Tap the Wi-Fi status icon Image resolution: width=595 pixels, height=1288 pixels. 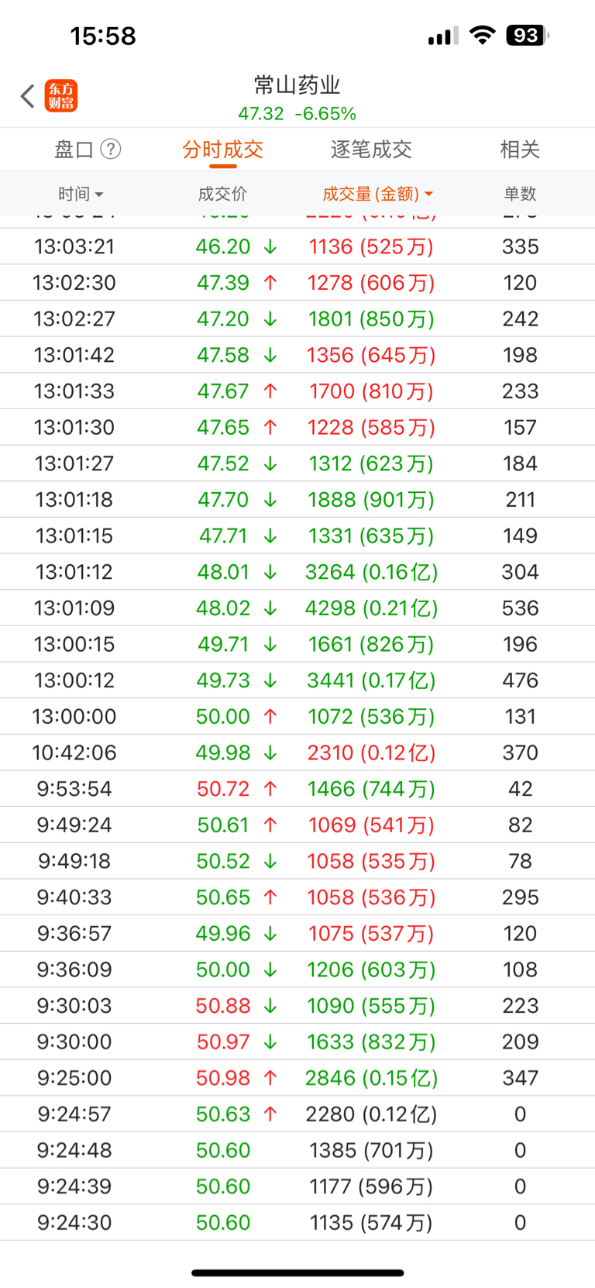[x=483, y=36]
